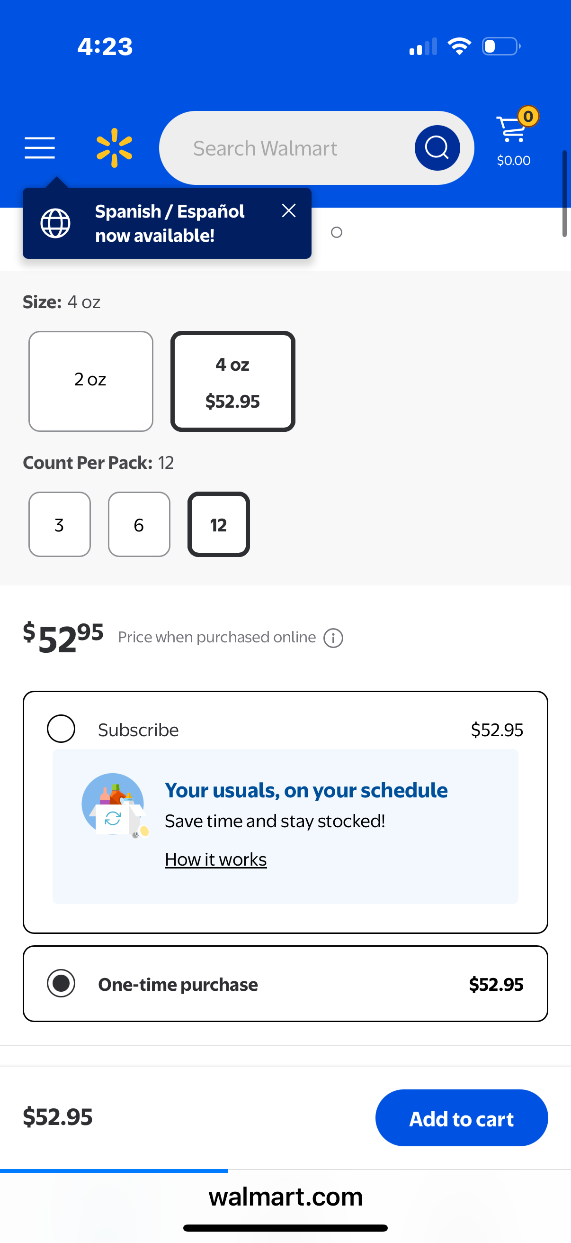
Task: Tap the subscription box illustration
Action: tap(115, 806)
